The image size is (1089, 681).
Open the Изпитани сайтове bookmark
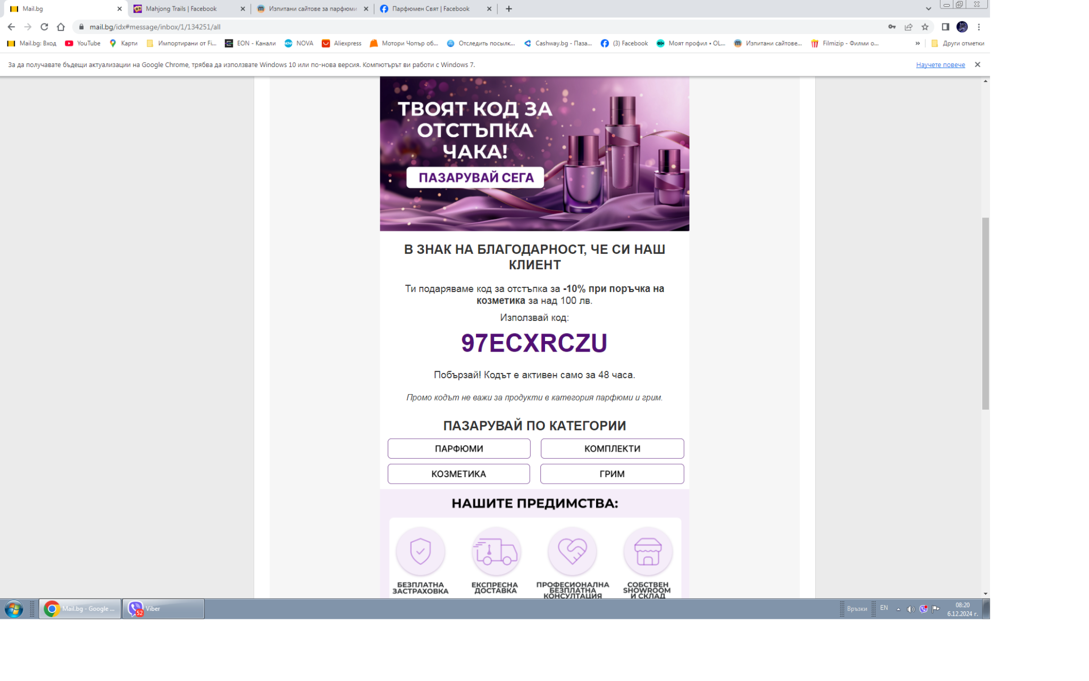768,43
